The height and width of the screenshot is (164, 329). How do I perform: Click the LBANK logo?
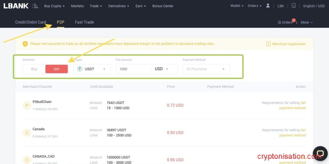pos(16,6)
